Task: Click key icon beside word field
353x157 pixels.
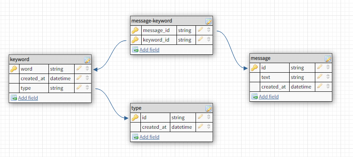Action: (x=14, y=69)
